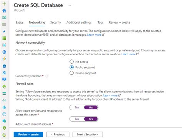Image resolution: width=182 pixels, height=140 pixels.
Task: Open Security Center shield icon
Action: (x=4, y=128)
